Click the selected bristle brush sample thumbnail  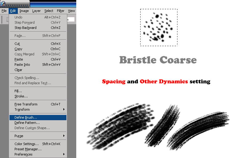tap(159, 27)
